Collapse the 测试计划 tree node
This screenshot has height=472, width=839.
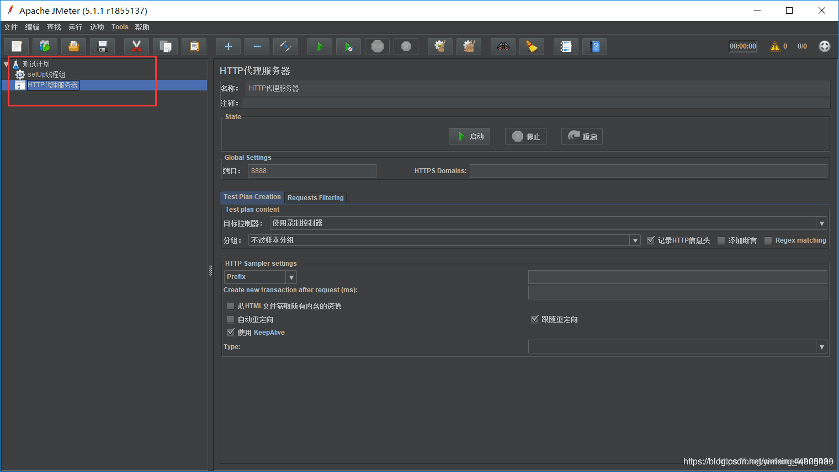click(6, 64)
